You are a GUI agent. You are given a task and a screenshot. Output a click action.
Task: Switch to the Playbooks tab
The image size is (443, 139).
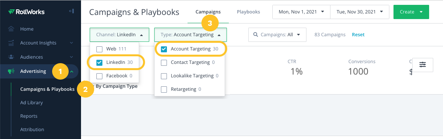(248, 12)
